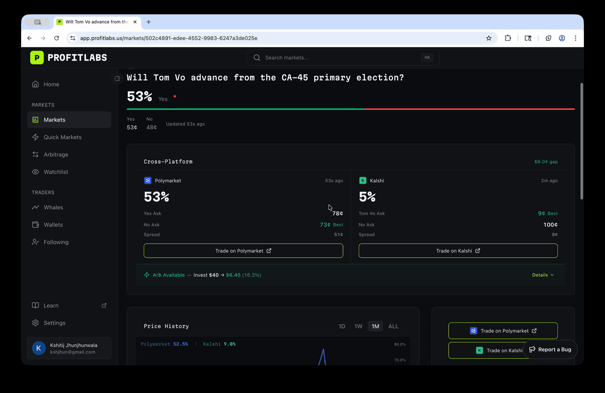605x393 pixels.
Task: Select the 1W price history range
Action: pyautogui.click(x=358, y=326)
